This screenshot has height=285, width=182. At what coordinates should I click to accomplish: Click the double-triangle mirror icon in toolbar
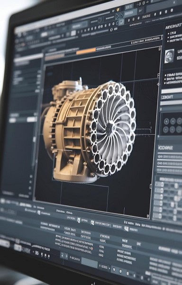click(x=119, y=15)
